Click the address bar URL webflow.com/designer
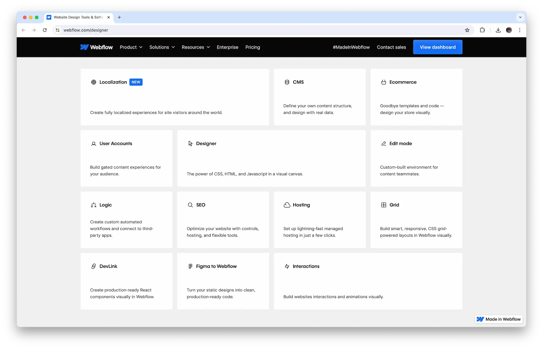Viewport: 543px width, 349px height. [86, 30]
